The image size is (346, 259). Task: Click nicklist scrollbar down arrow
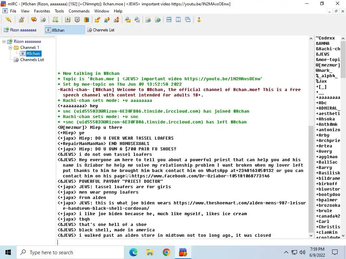pos(343,236)
